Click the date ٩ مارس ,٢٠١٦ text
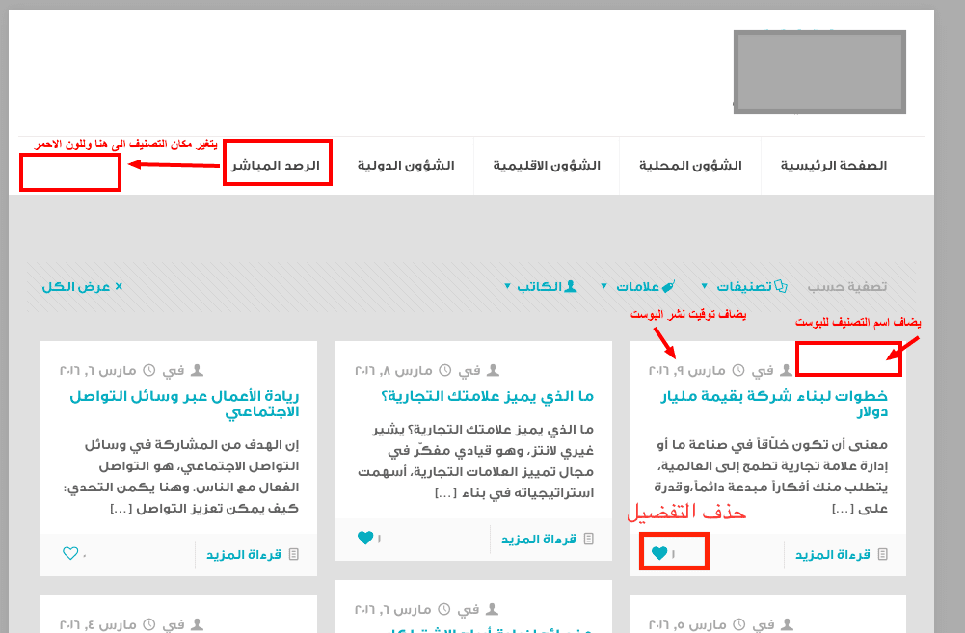 click(x=686, y=371)
